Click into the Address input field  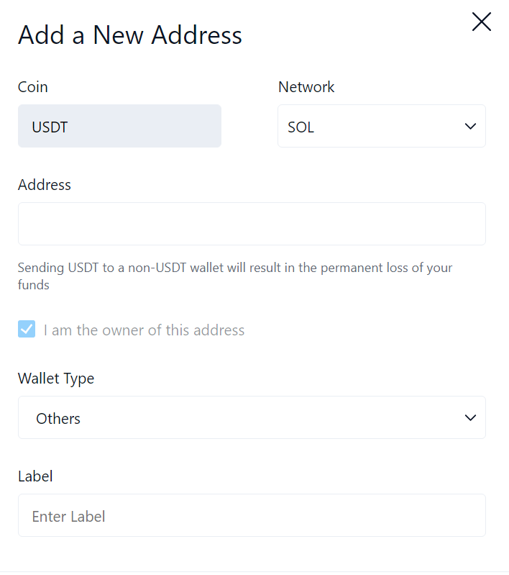coord(252,224)
